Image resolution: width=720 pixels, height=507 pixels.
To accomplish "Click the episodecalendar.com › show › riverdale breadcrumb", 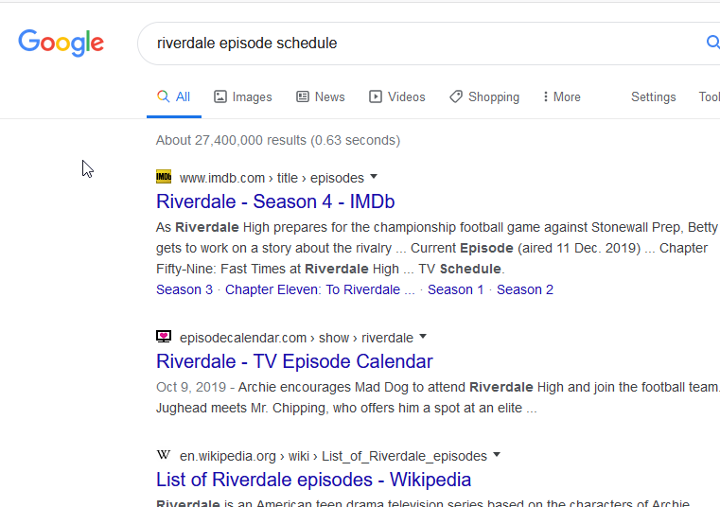I will (x=296, y=338).
